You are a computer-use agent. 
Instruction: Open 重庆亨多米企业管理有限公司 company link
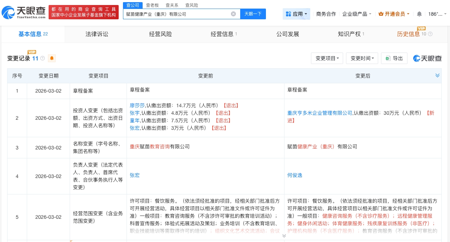320,113
